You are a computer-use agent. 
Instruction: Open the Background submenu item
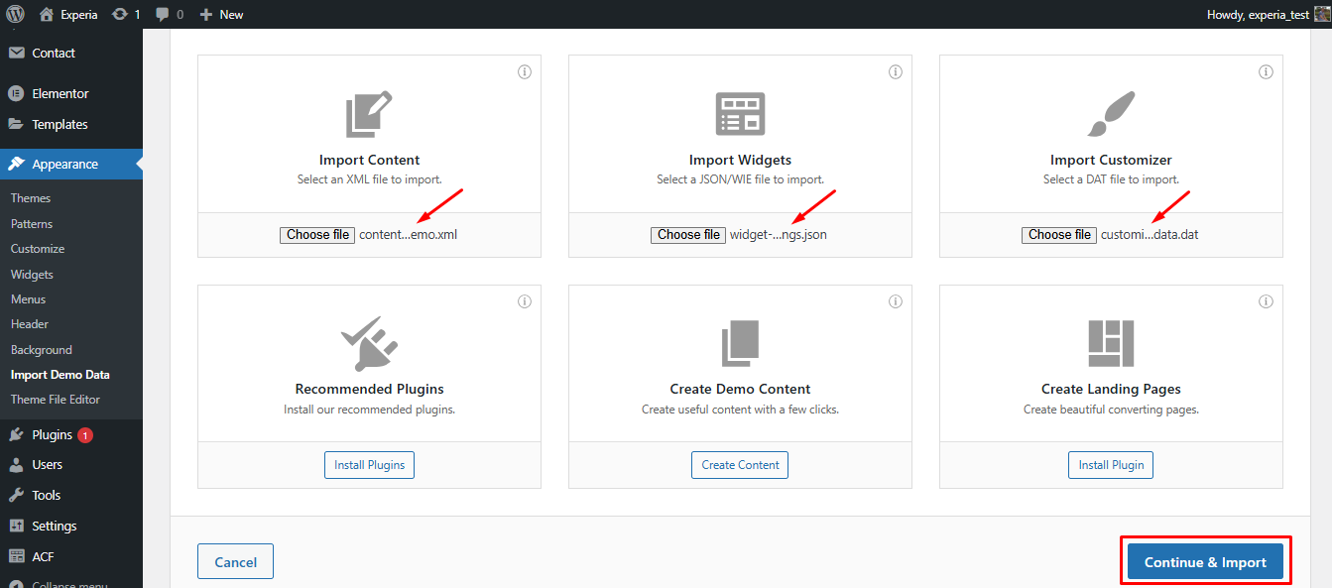click(42, 350)
